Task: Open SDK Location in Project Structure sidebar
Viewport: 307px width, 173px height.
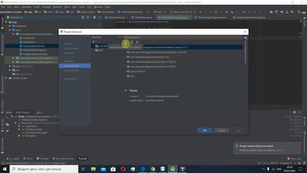Action: (71, 48)
